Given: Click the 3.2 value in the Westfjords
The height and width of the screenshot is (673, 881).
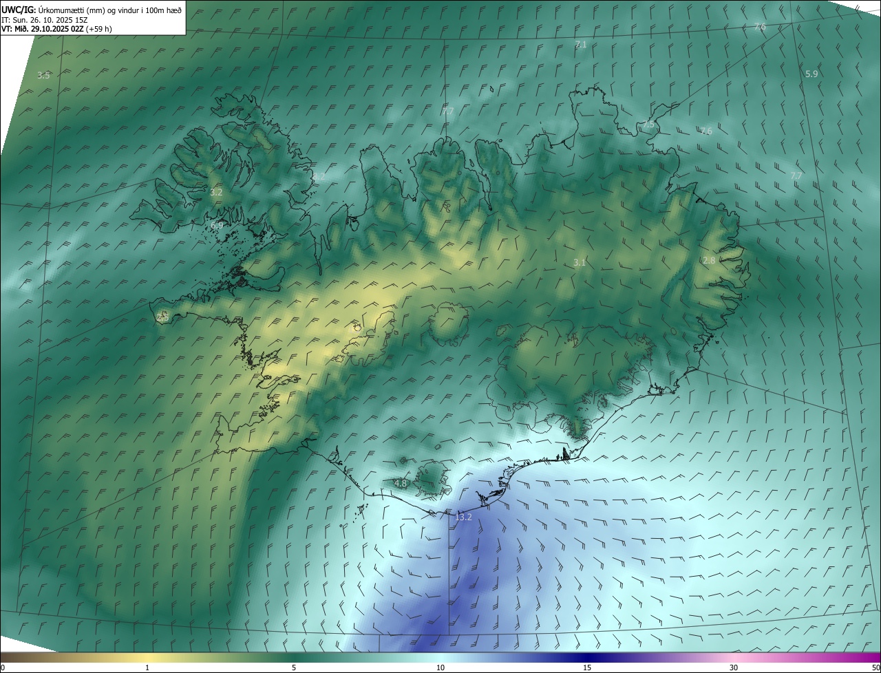Looking at the screenshot, I should pyautogui.click(x=216, y=193).
